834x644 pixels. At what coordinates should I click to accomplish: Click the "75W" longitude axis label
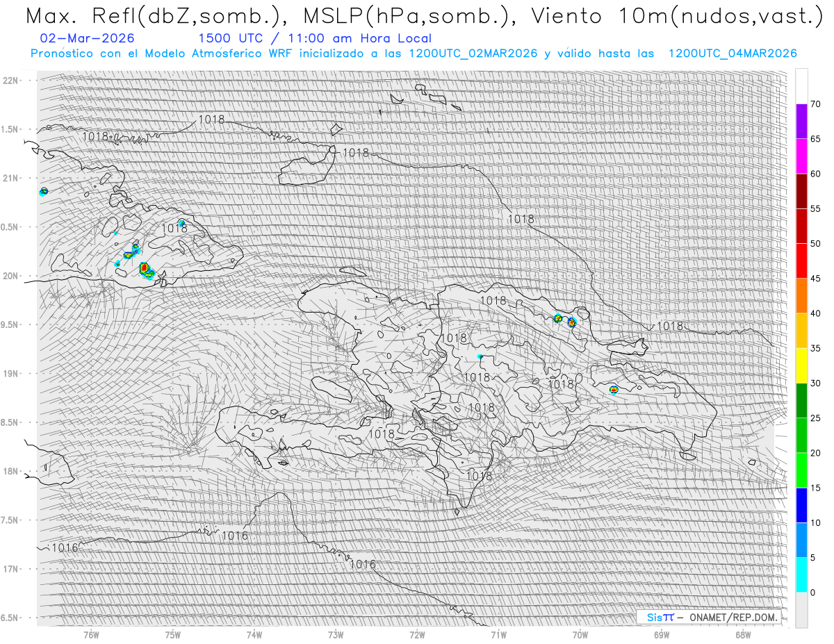coord(173,634)
